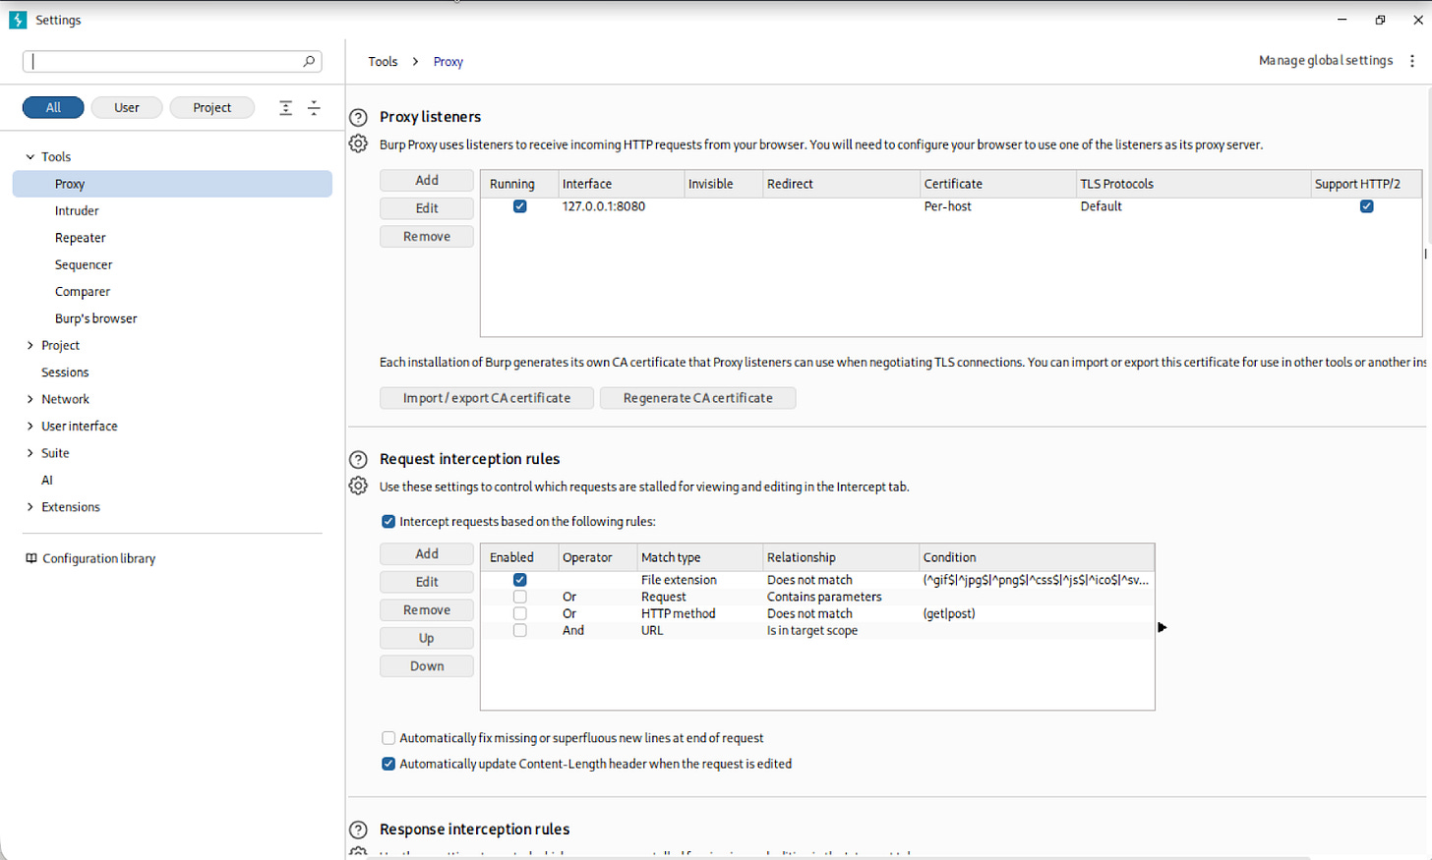1432x860 pixels.
Task: Disable Intercept requests based on following rules
Action: pos(388,522)
